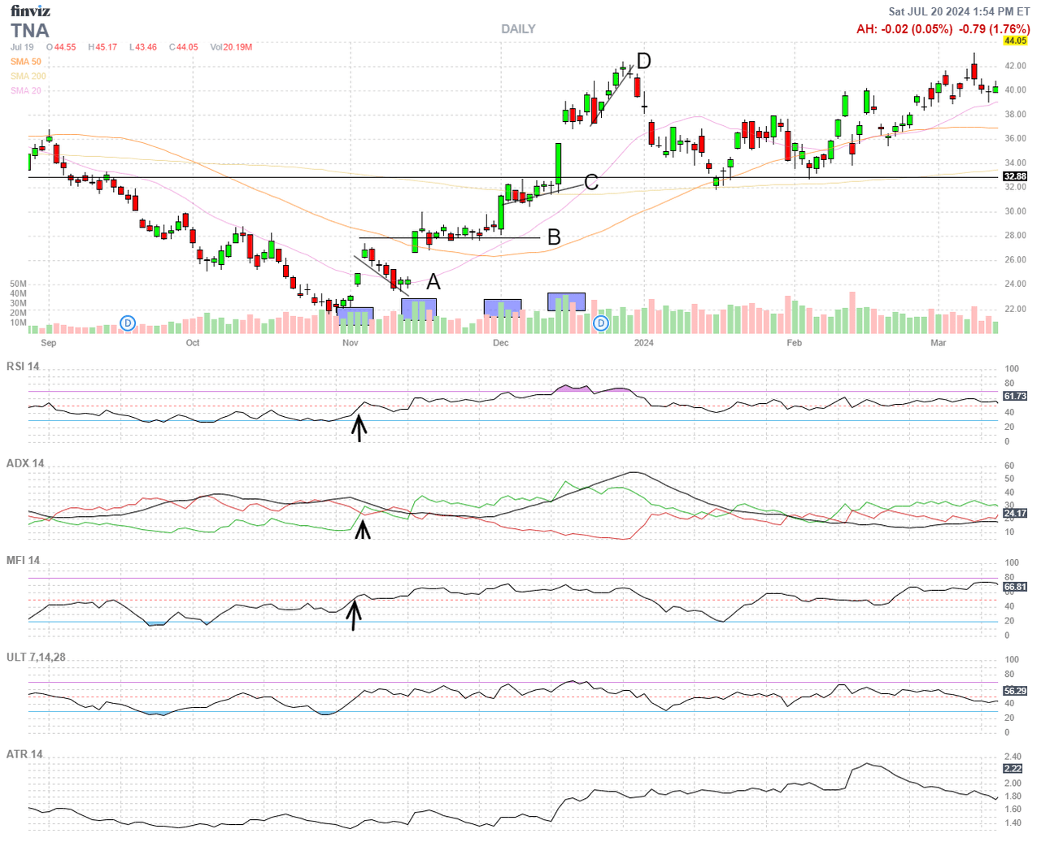Click the 28.00 price axis label
This screenshot has height=842, width=1041.
tap(1015, 236)
